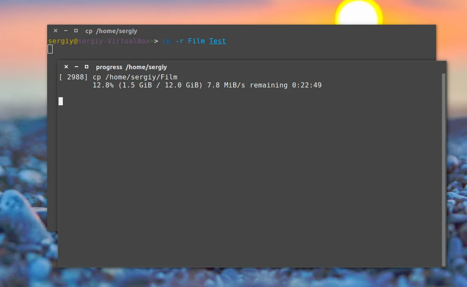Click the remaining 0:22:49 time text
467x287 pixels.
(x=286, y=85)
